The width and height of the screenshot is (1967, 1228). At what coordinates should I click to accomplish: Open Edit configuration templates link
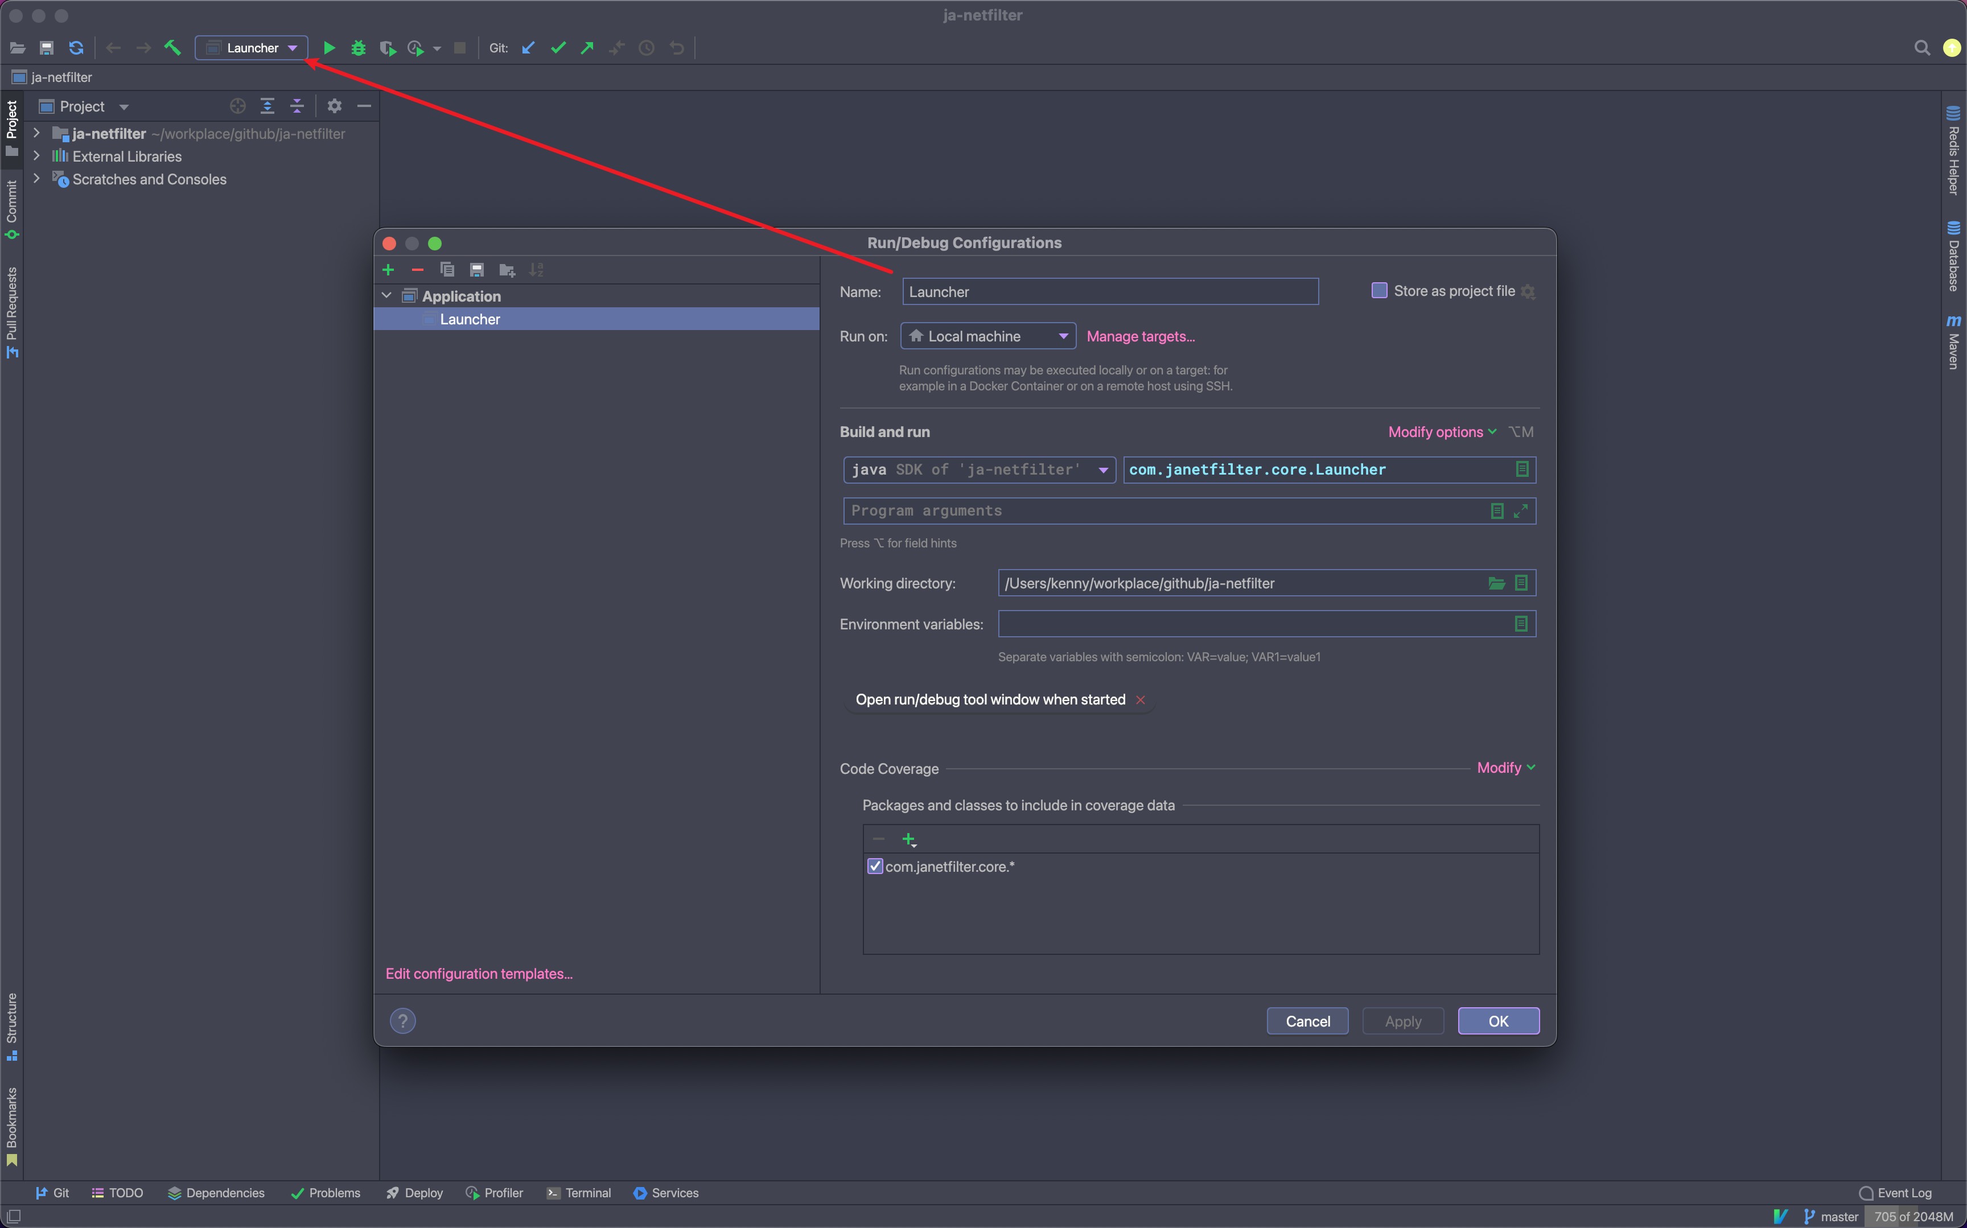click(479, 973)
